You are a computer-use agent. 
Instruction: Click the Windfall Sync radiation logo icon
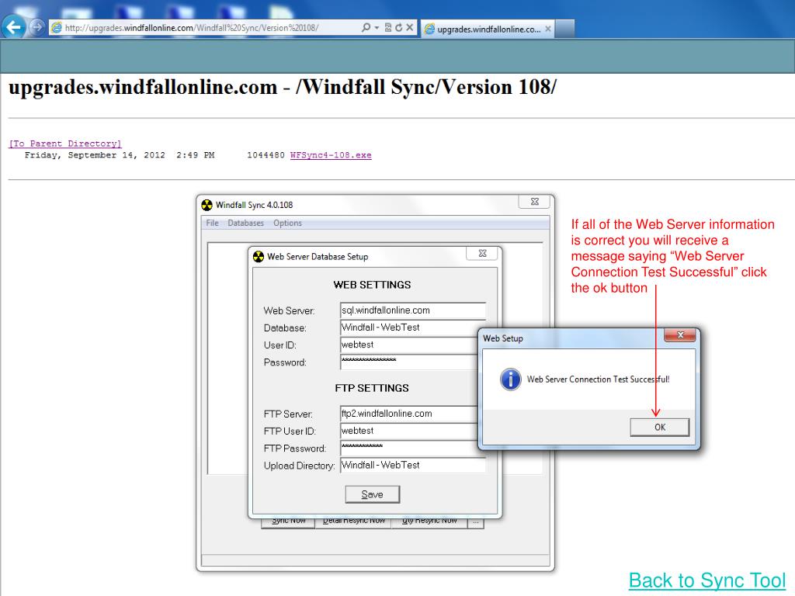tap(207, 205)
